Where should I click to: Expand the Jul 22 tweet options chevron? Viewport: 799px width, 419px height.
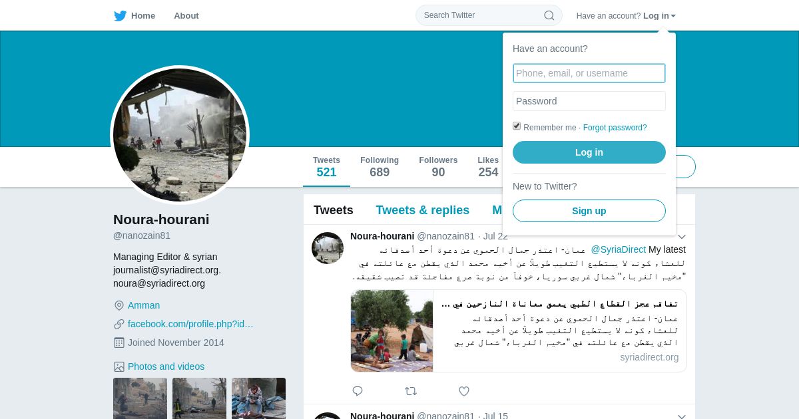682,237
